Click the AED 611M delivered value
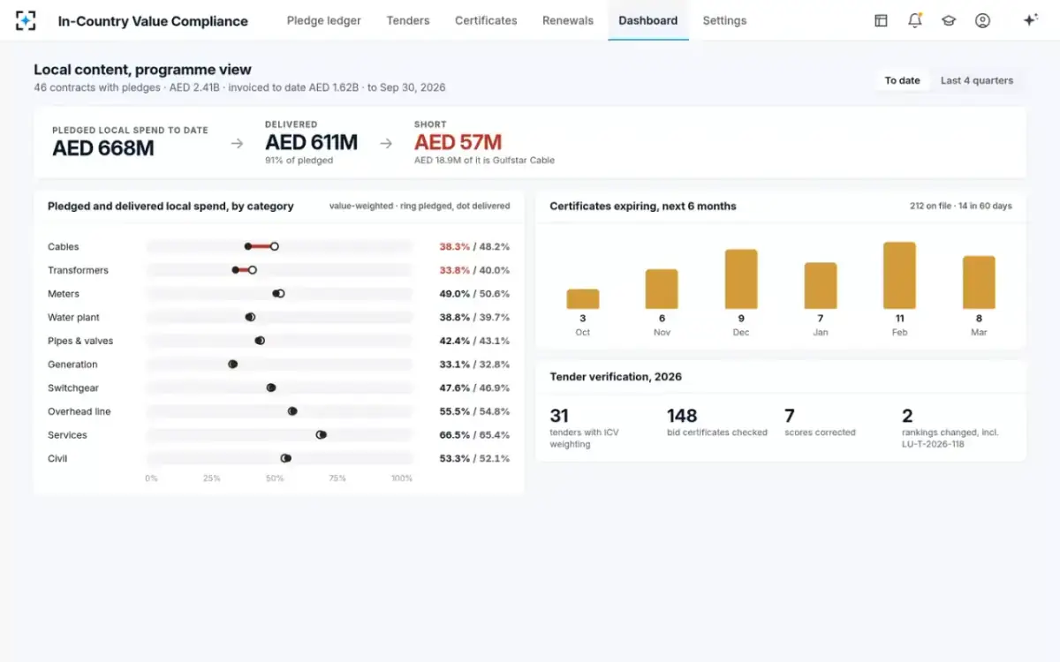This screenshot has width=1060, height=662. [312, 142]
